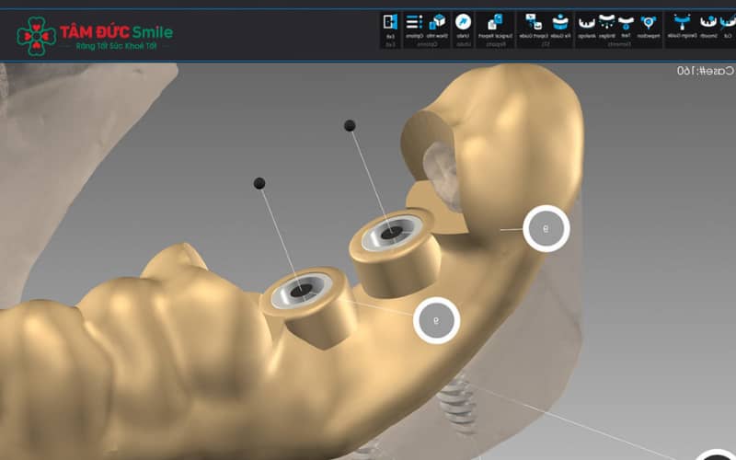736x460 pixels.
Task: Select black axis handle above rear sleeve
Action: (x=350, y=125)
